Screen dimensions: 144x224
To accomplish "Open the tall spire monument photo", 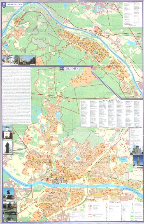I will [138, 161].
